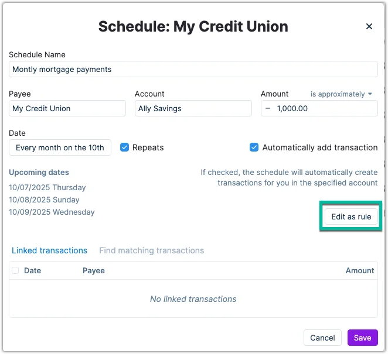Click the Amount column header in table
Viewport: 388px width, 354px height.
pos(360,270)
